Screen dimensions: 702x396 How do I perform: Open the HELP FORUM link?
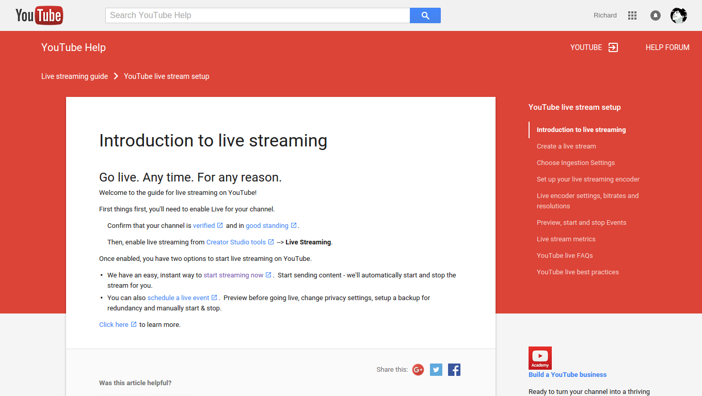click(667, 47)
